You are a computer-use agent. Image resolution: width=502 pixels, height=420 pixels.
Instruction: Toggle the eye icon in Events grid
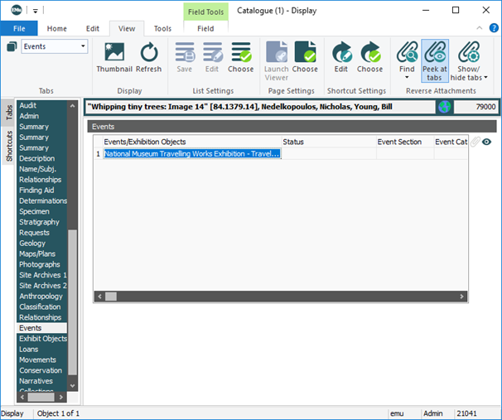[488, 142]
